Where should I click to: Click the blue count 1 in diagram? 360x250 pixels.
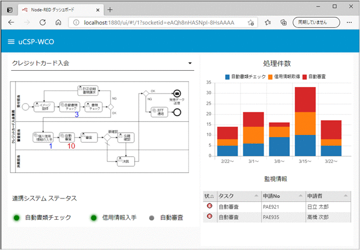[x=51, y=146]
